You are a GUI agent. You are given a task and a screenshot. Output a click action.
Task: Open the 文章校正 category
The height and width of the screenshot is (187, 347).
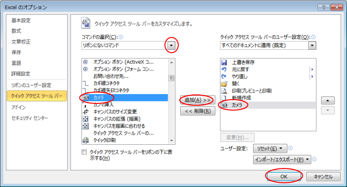[x=21, y=42]
